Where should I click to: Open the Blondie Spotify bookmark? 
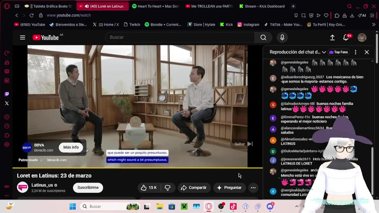tap(163, 25)
